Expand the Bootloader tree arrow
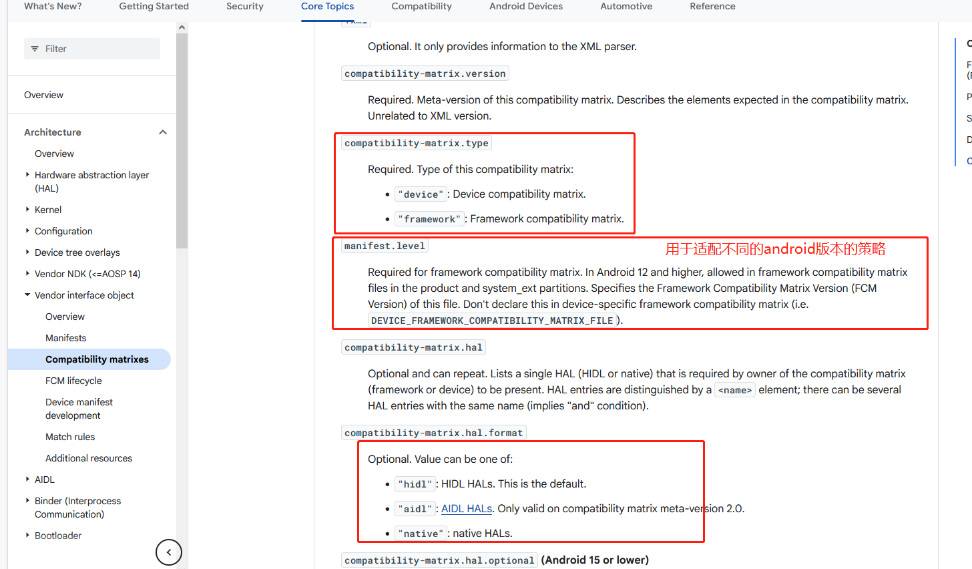This screenshot has height=569, width=972. (27, 536)
